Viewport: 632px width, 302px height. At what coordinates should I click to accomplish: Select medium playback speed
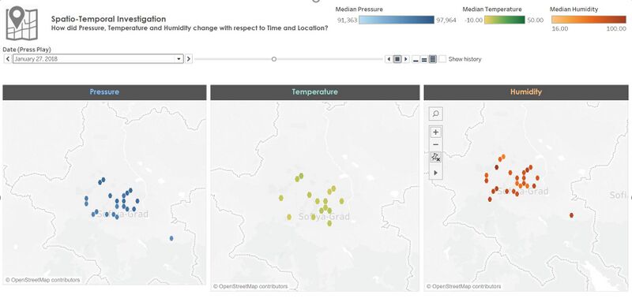coord(424,59)
